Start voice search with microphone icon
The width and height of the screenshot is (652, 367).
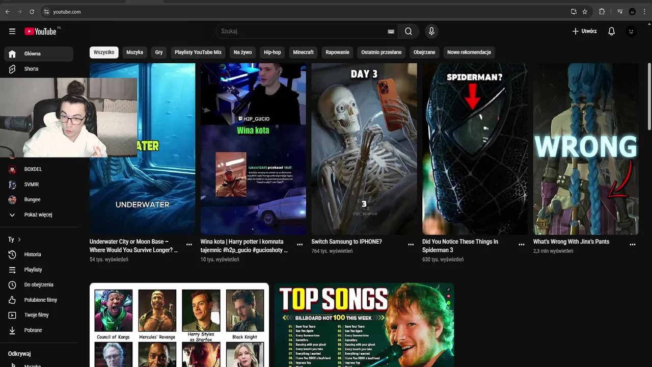tap(431, 31)
